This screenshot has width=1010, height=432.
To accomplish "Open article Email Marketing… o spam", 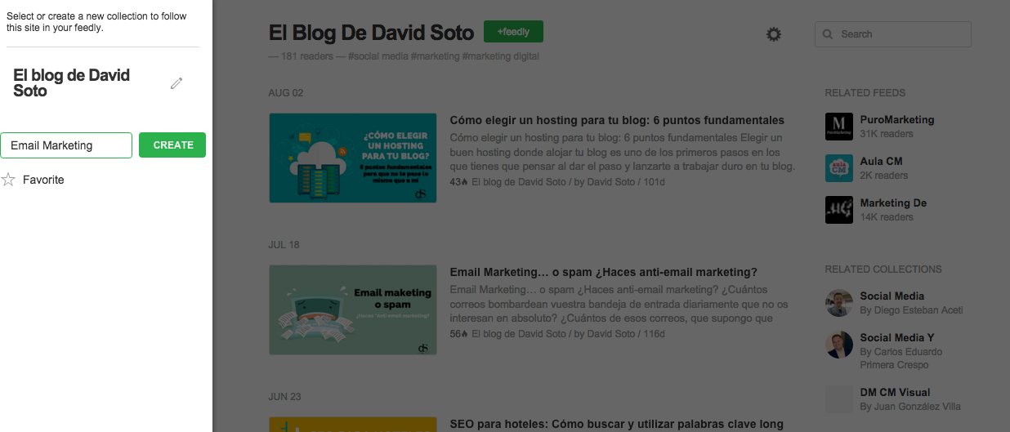I will click(x=604, y=272).
